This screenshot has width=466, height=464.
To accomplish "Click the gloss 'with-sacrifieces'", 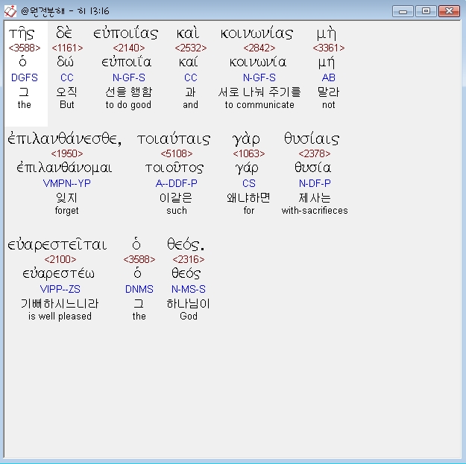I will click(x=315, y=211).
